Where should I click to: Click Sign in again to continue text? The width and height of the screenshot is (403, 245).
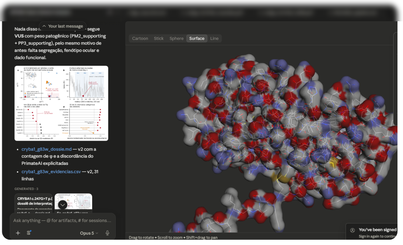(x=378, y=236)
